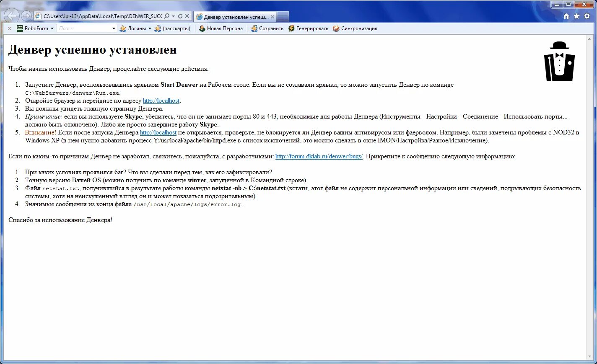Screen dimensions: 597x364
Task: Open the address bar autocomplete dropdown arrow
Action: [174, 16]
